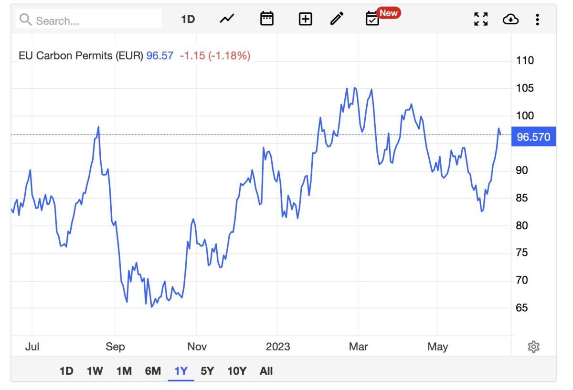Select the 1M range tab
573x390 pixels.
(x=124, y=371)
